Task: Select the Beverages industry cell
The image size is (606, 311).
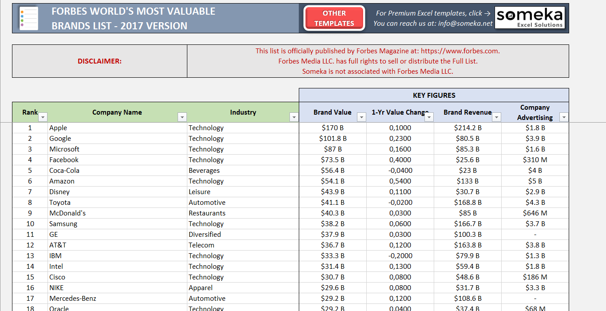Action: (243, 171)
